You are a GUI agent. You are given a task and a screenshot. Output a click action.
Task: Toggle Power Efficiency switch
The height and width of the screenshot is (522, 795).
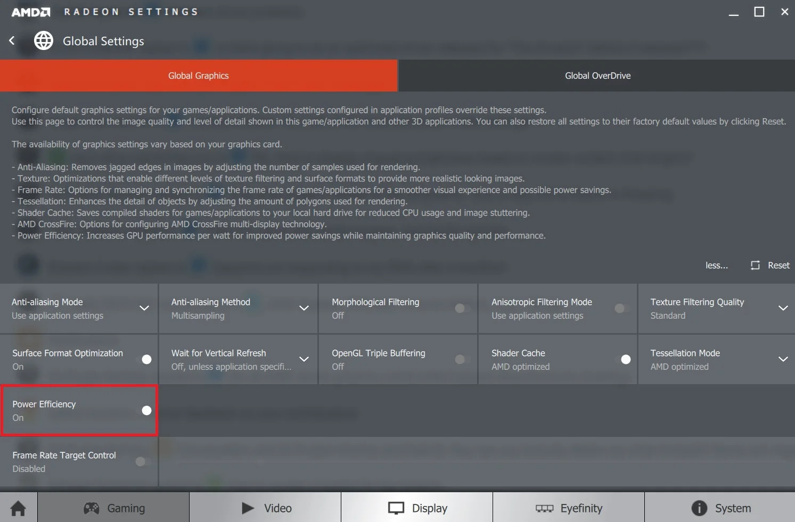[x=144, y=410]
